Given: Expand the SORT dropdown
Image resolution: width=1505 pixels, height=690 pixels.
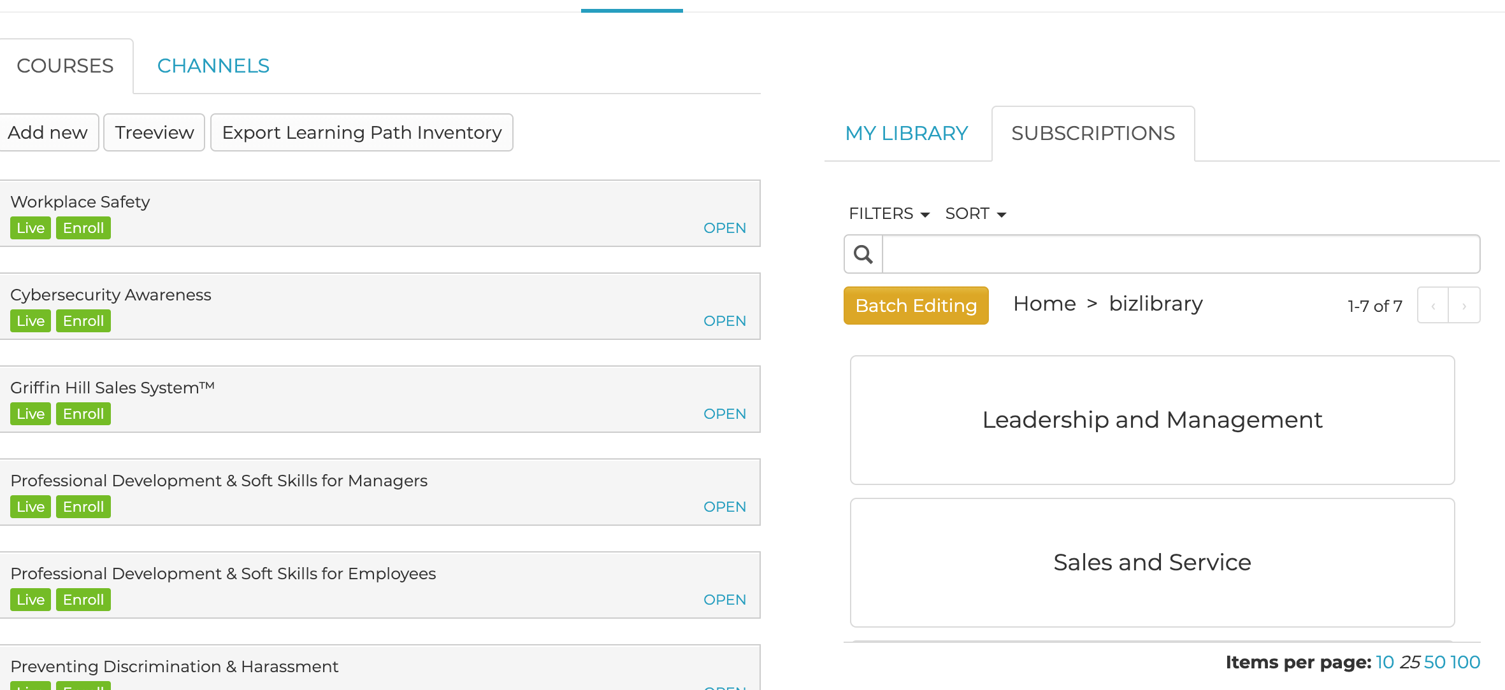Looking at the screenshot, I should pos(975,214).
